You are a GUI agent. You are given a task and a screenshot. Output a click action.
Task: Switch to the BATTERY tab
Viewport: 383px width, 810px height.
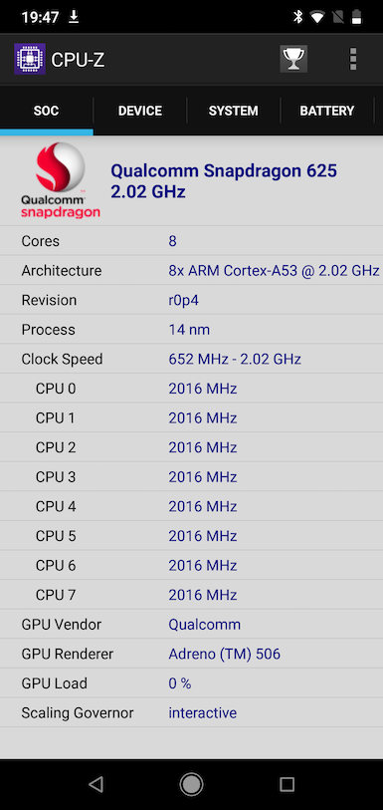click(327, 111)
